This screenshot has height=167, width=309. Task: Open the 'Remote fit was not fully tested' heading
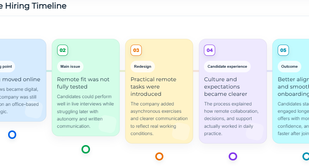(x=83, y=83)
